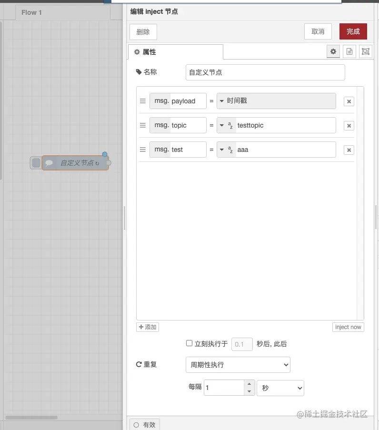379x430 pixels.
Task: Click the canvas horizontal scrollbar
Action: click(x=31, y=418)
